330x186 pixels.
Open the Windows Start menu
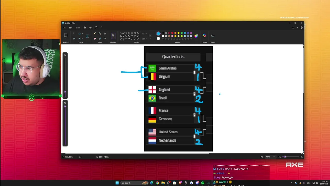[117, 183]
